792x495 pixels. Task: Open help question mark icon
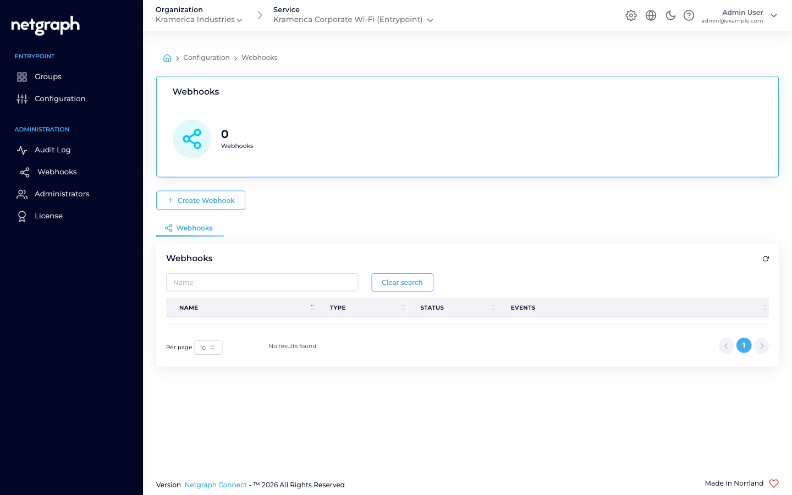[x=689, y=15]
